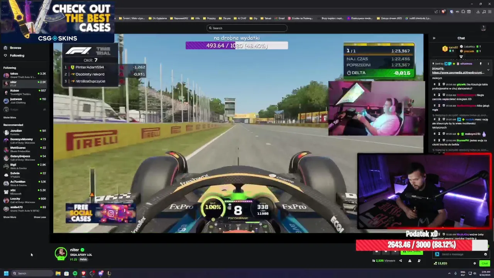Open the Suhnia recommended channel
The image size is (494, 278).
click(x=24, y=175)
